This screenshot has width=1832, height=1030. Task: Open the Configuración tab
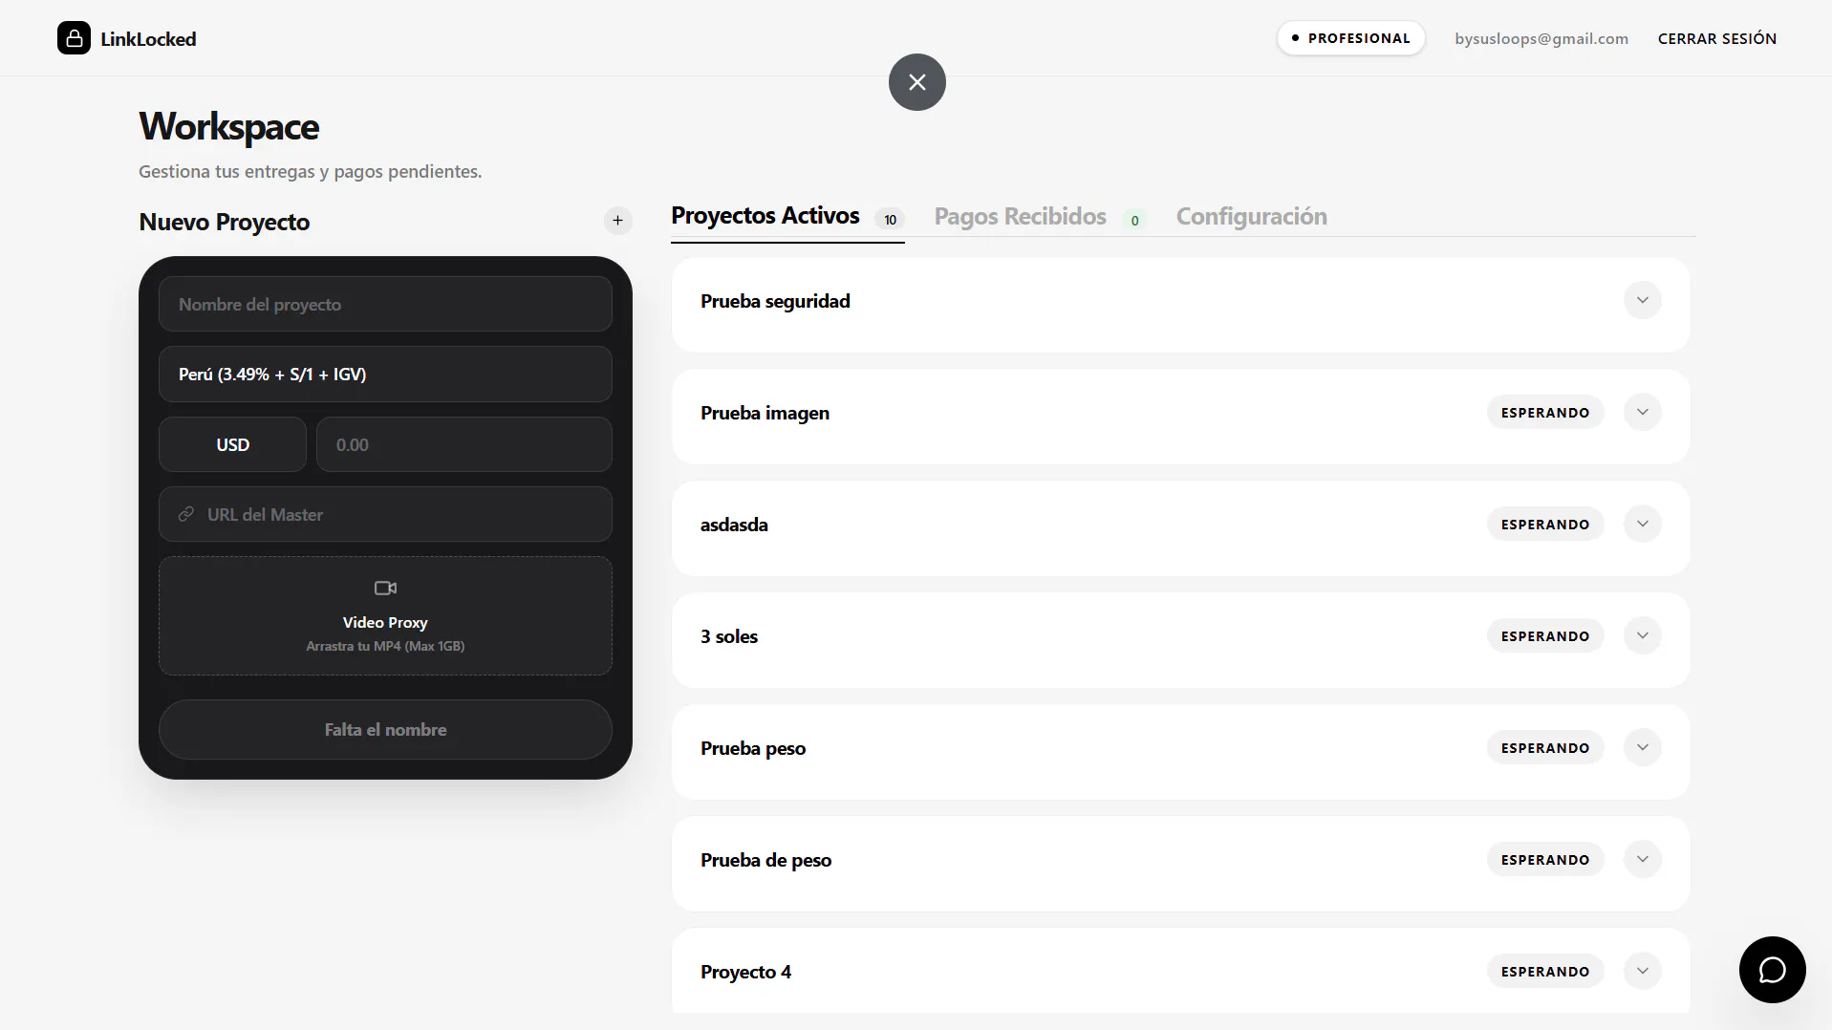1251,217
